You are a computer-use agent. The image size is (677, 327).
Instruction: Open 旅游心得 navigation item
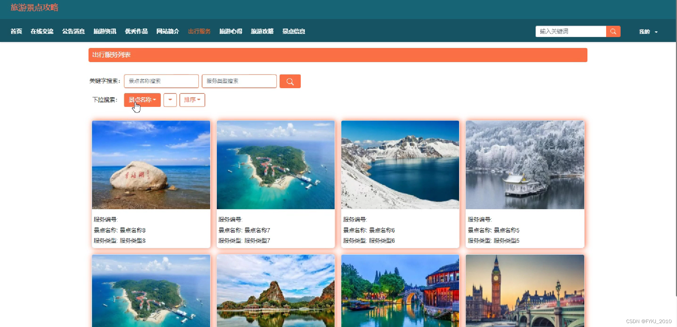[x=231, y=31]
